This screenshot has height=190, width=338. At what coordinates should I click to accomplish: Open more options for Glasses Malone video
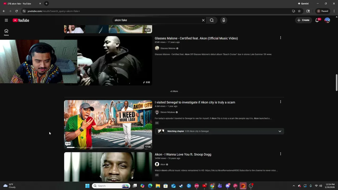(x=280, y=38)
